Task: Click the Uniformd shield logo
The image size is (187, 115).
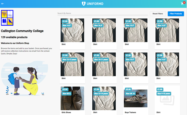Action: (84, 4)
